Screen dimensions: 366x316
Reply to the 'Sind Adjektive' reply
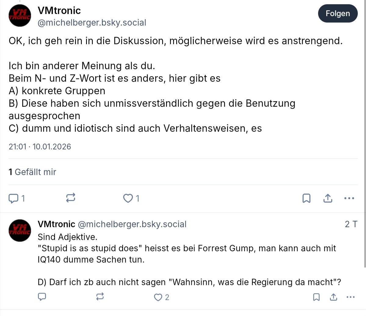(x=42, y=297)
